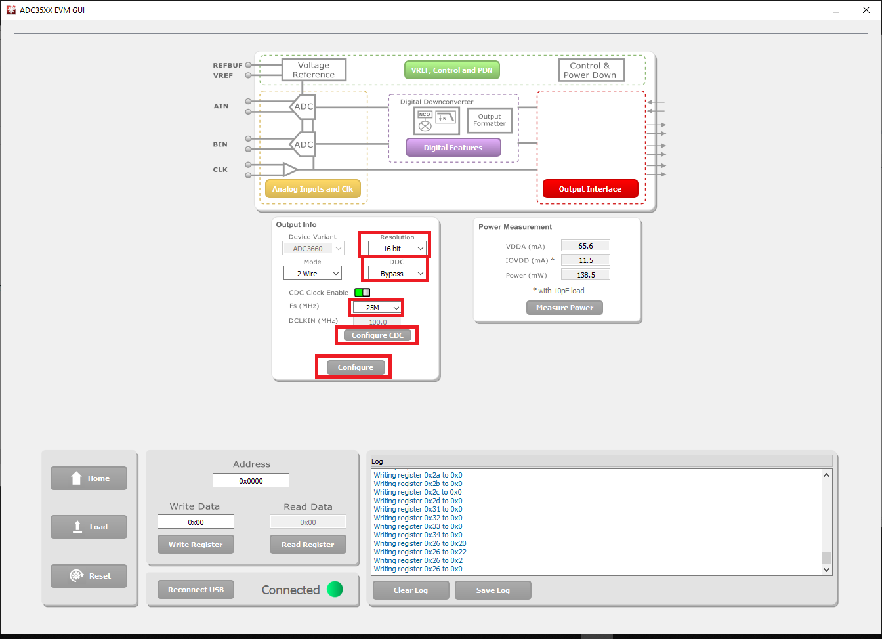Toggle the CDC Clock Enable switch
The image size is (882, 639).
[x=362, y=293]
